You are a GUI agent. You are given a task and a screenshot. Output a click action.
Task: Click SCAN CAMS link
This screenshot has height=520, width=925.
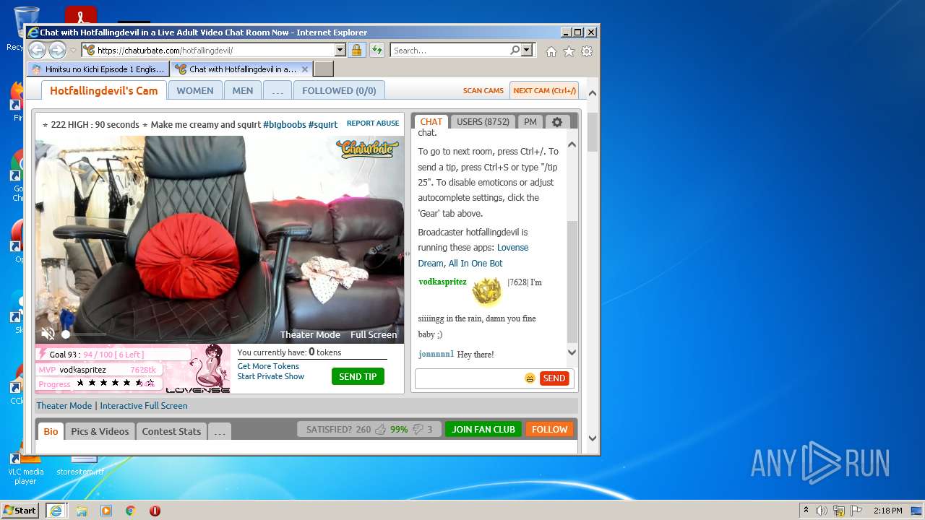[483, 91]
